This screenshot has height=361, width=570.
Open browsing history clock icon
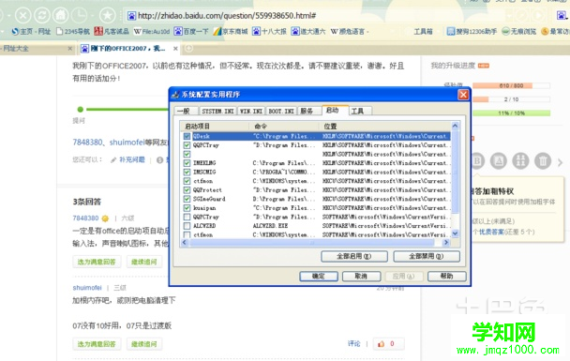point(80,15)
